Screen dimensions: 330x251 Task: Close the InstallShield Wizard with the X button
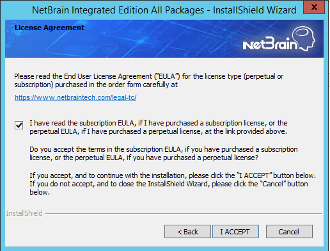[x=314, y=7]
